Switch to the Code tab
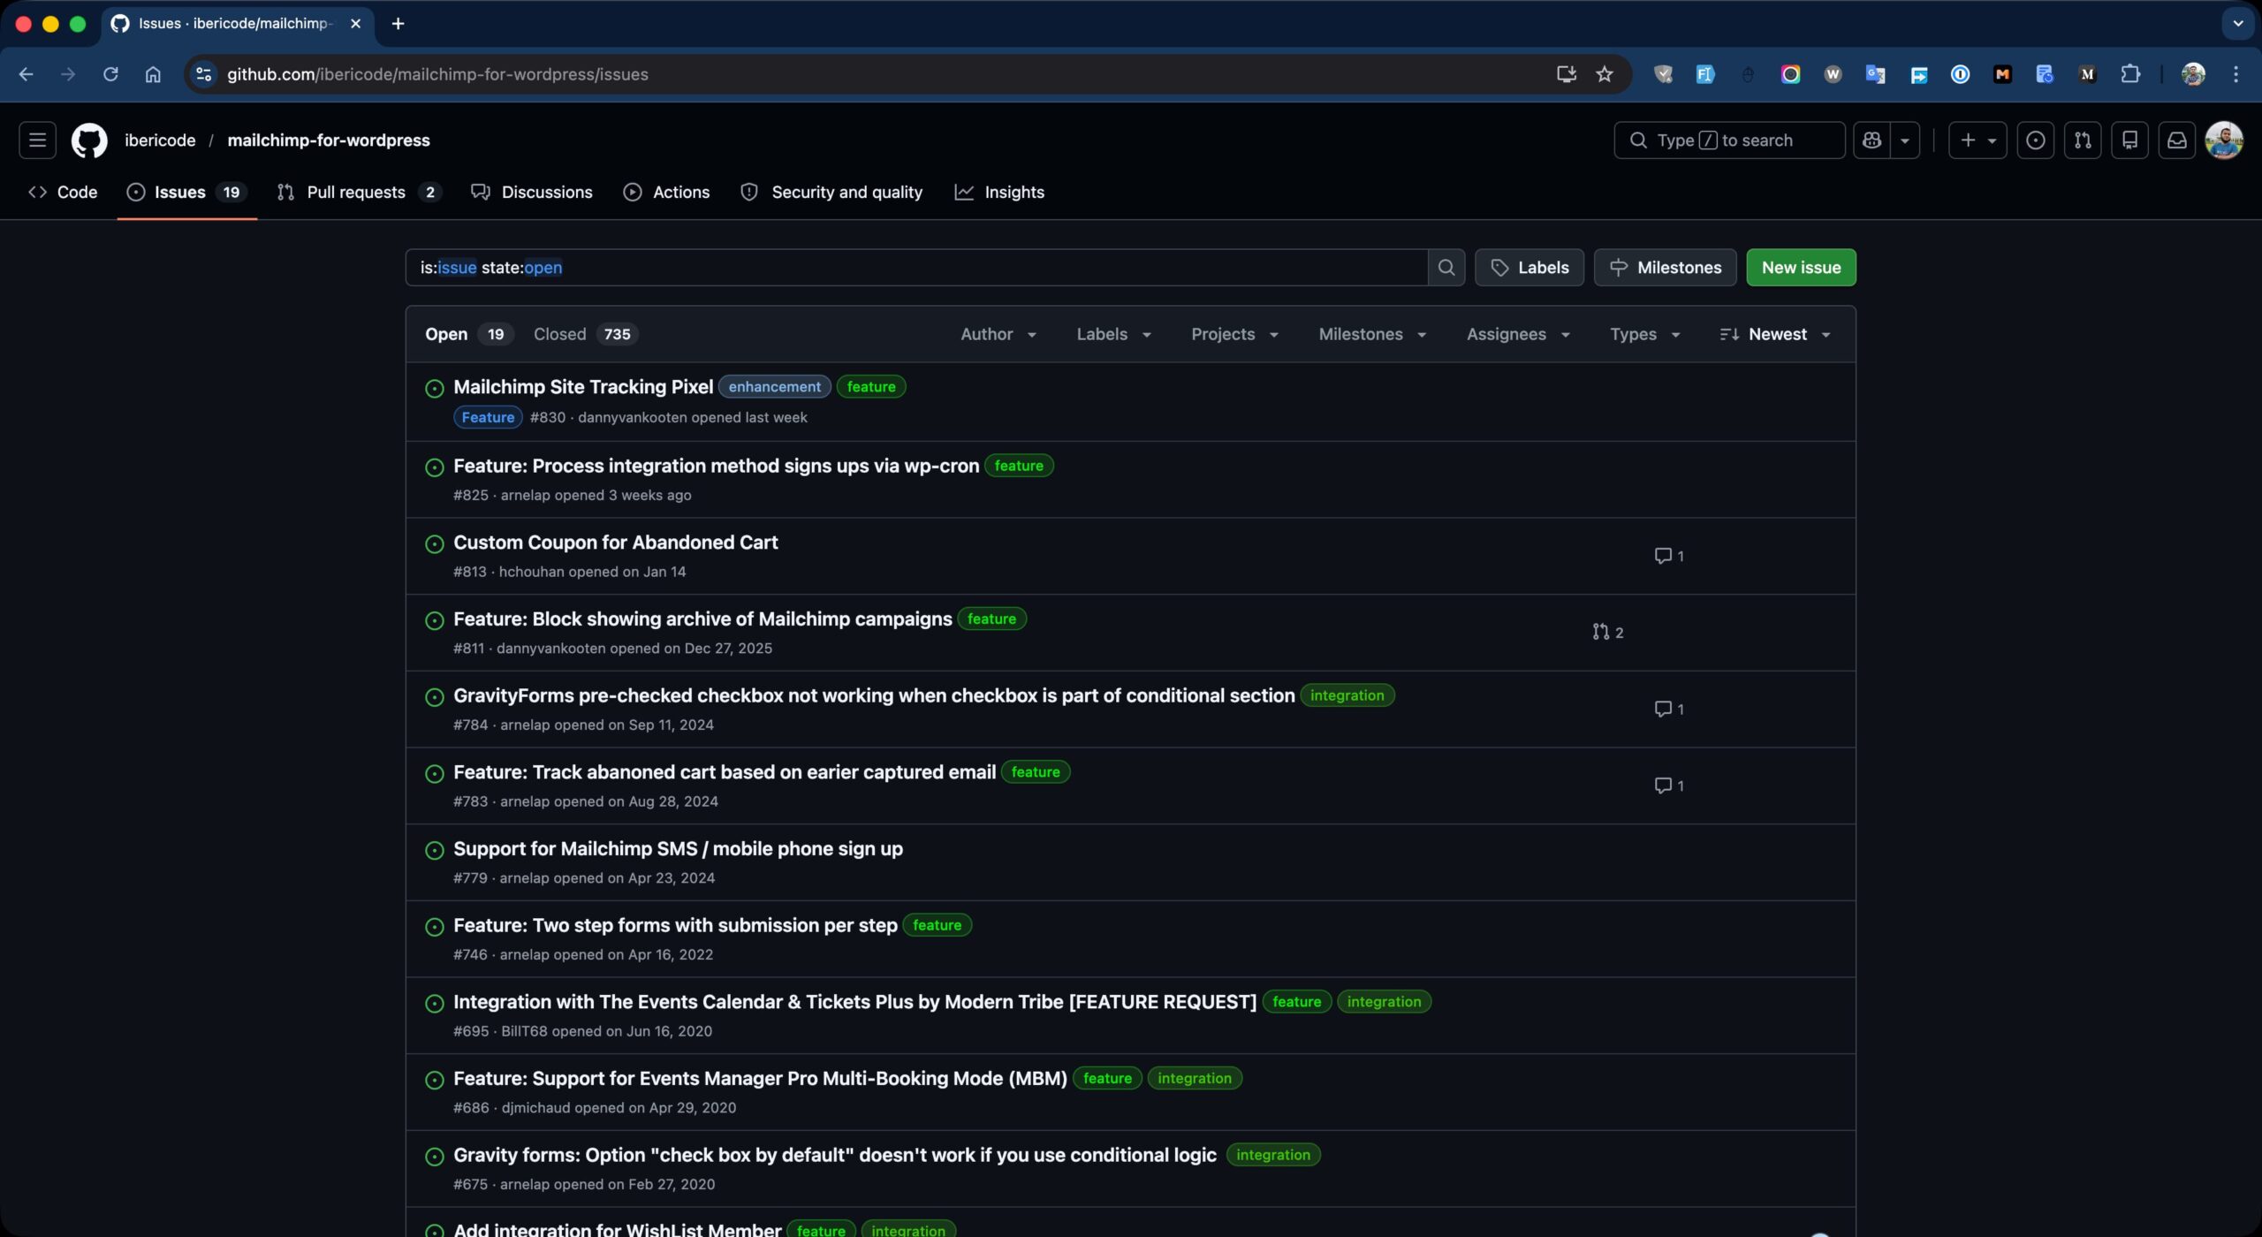This screenshot has height=1237, width=2262. point(63,192)
